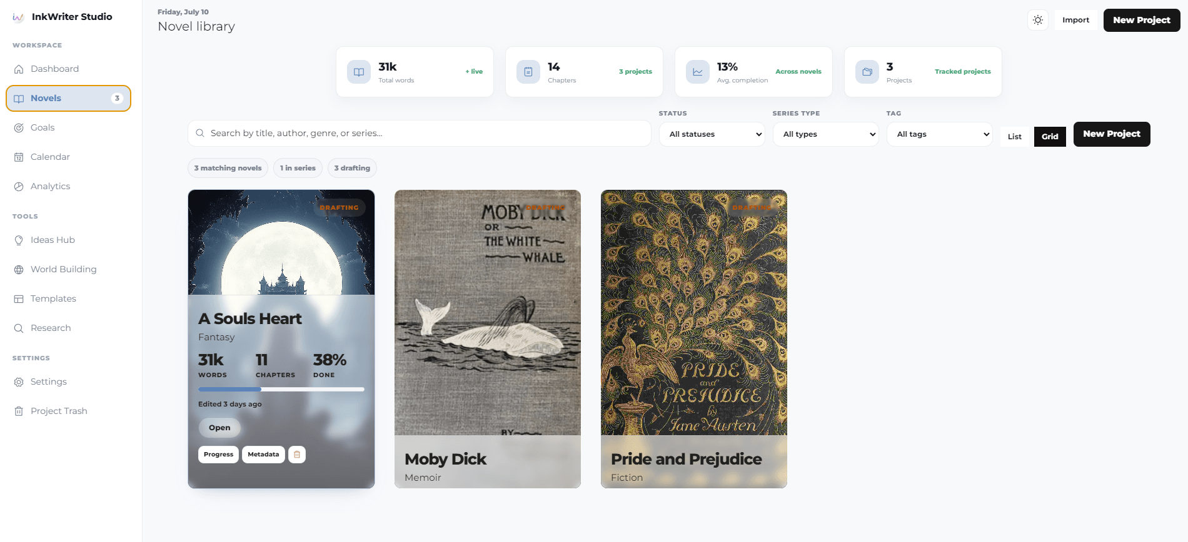Viewport: 1188px width, 542px height.
Task: Click the Research magnifier icon
Action: [x=19, y=328]
